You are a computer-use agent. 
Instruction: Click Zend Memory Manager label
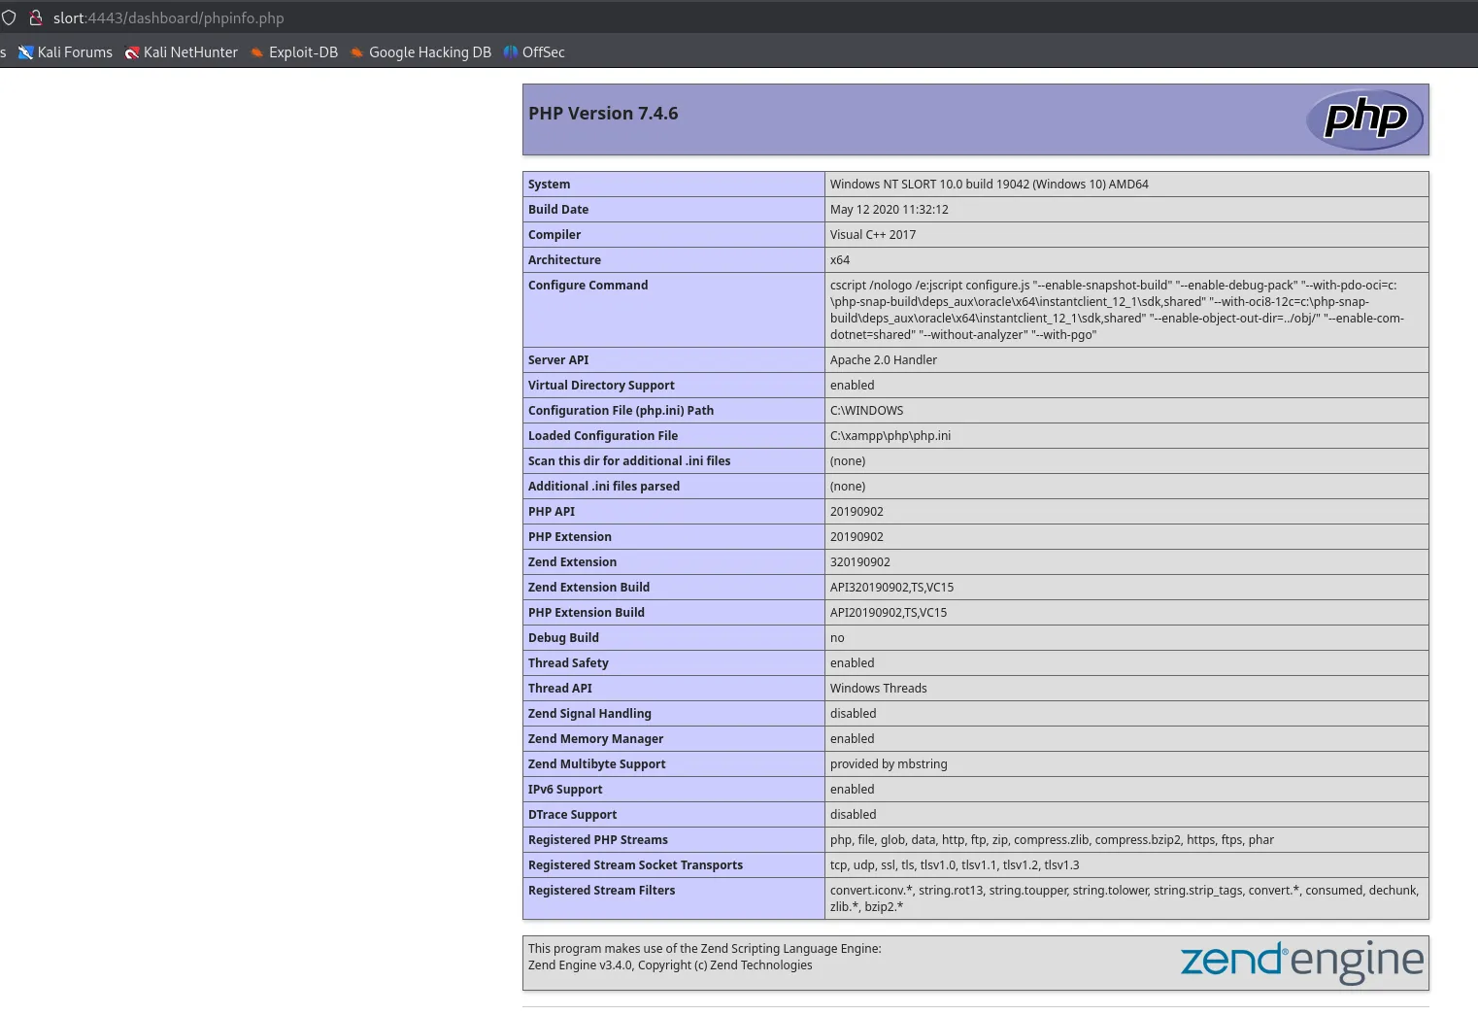tap(595, 739)
